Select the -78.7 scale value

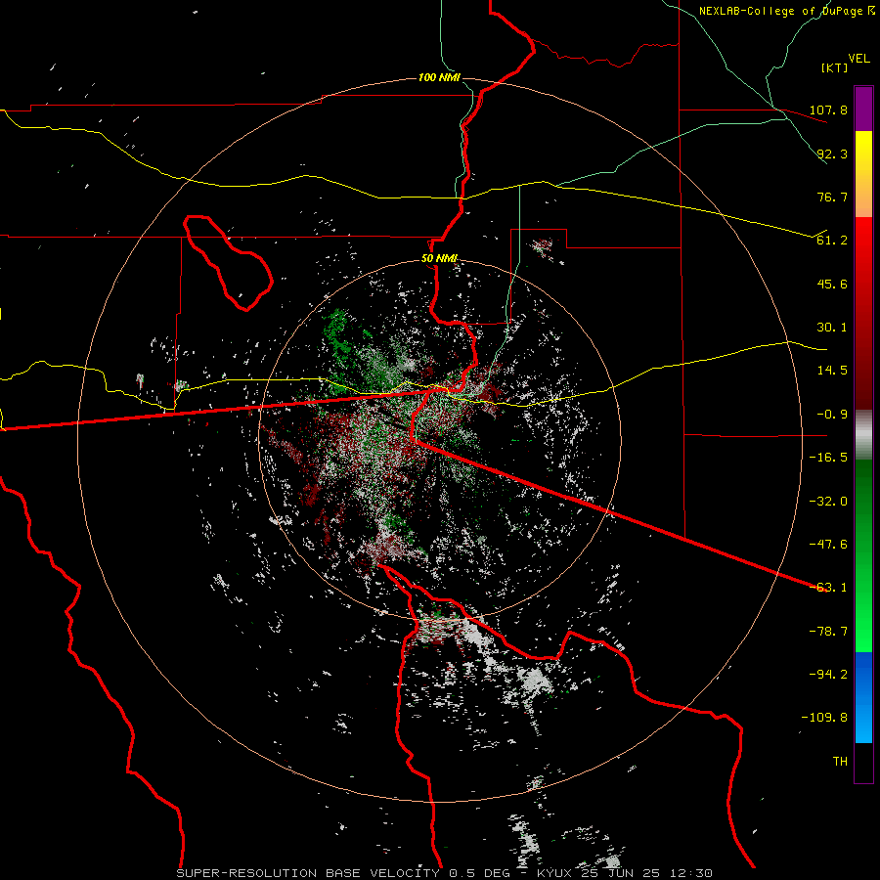(x=828, y=632)
